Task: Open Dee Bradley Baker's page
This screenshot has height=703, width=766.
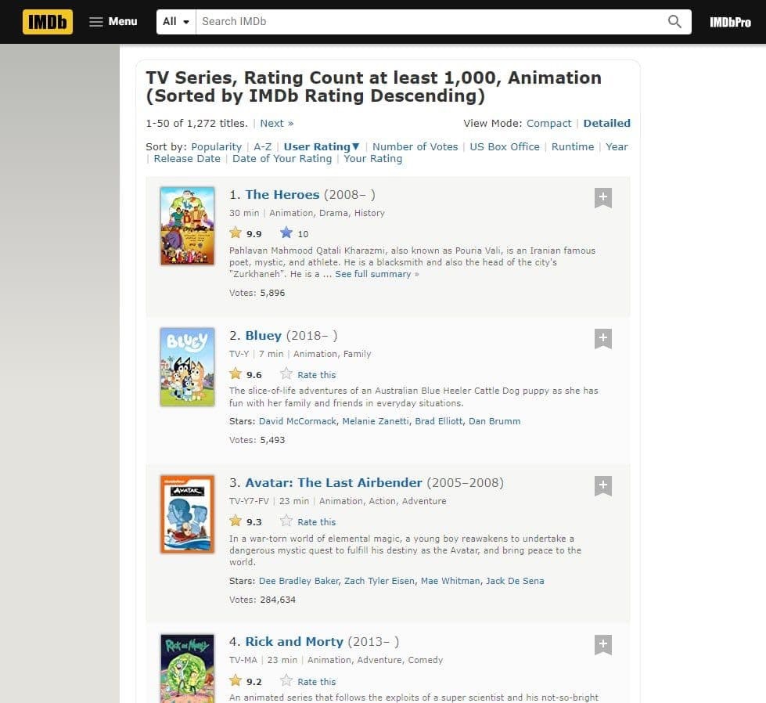Action: [x=298, y=581]
